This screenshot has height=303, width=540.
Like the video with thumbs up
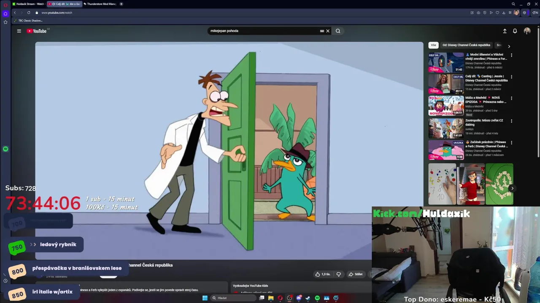click(x=323, y=274)
